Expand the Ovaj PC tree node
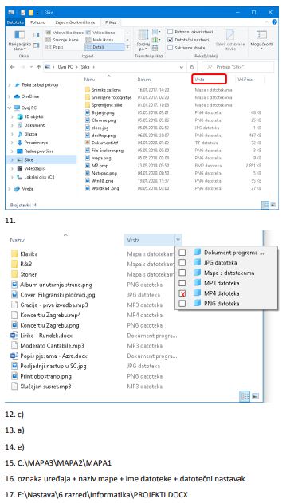The height and width of the screenshot is (503, 298). pos(10,108)
